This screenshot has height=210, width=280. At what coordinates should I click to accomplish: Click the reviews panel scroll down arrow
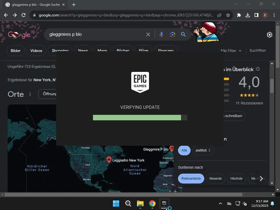(x=272, y=183)
